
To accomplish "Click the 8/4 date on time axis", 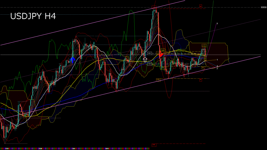I will click(x=74, y=149).
